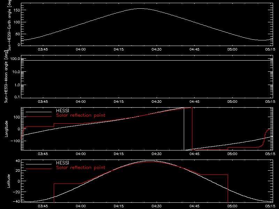Click the 1.0 tick label on Moon angle plot

click(17, 85)
